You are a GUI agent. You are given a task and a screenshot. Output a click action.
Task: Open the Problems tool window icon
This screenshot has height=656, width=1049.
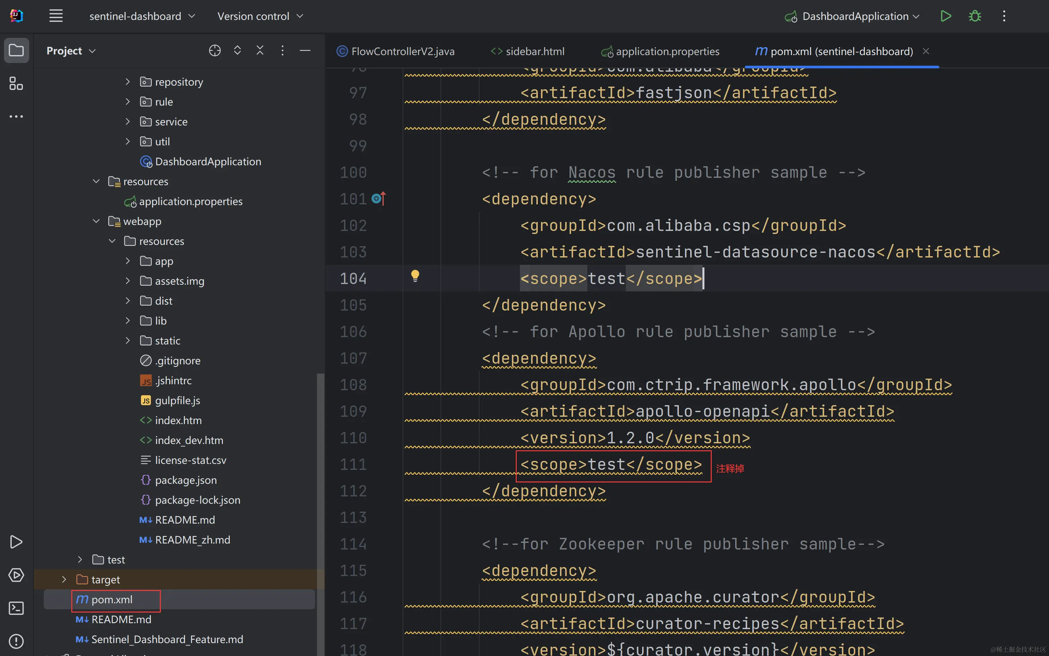point(16,641)
